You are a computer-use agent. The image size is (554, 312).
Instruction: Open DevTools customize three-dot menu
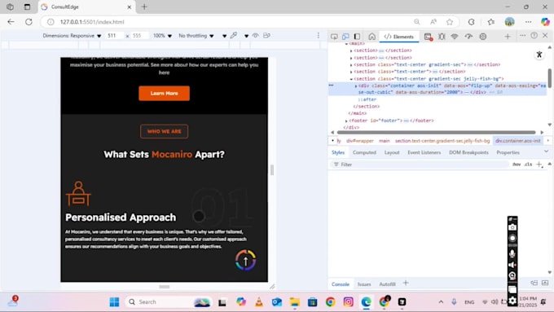click(x=522, y=35)
